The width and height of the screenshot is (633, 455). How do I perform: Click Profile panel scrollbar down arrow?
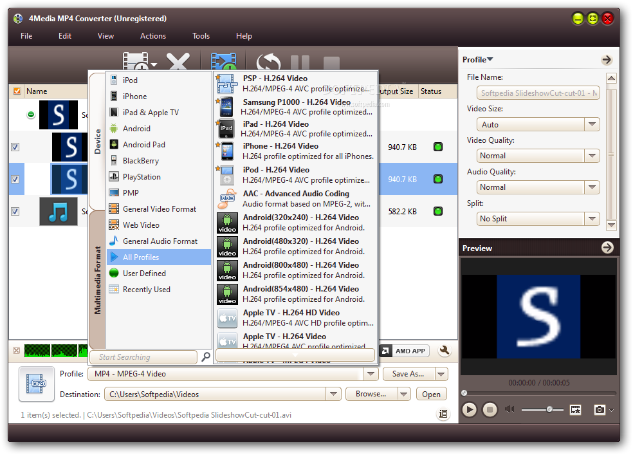611,225
